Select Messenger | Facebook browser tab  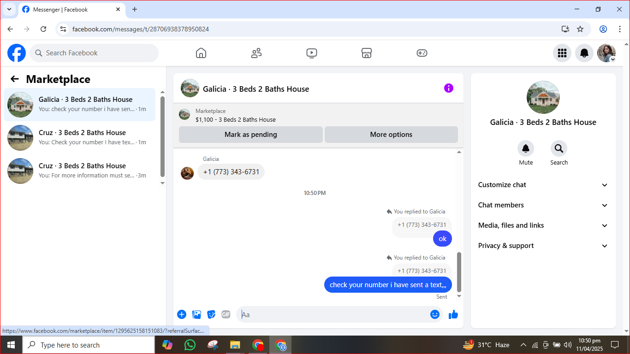coord(72,9)
